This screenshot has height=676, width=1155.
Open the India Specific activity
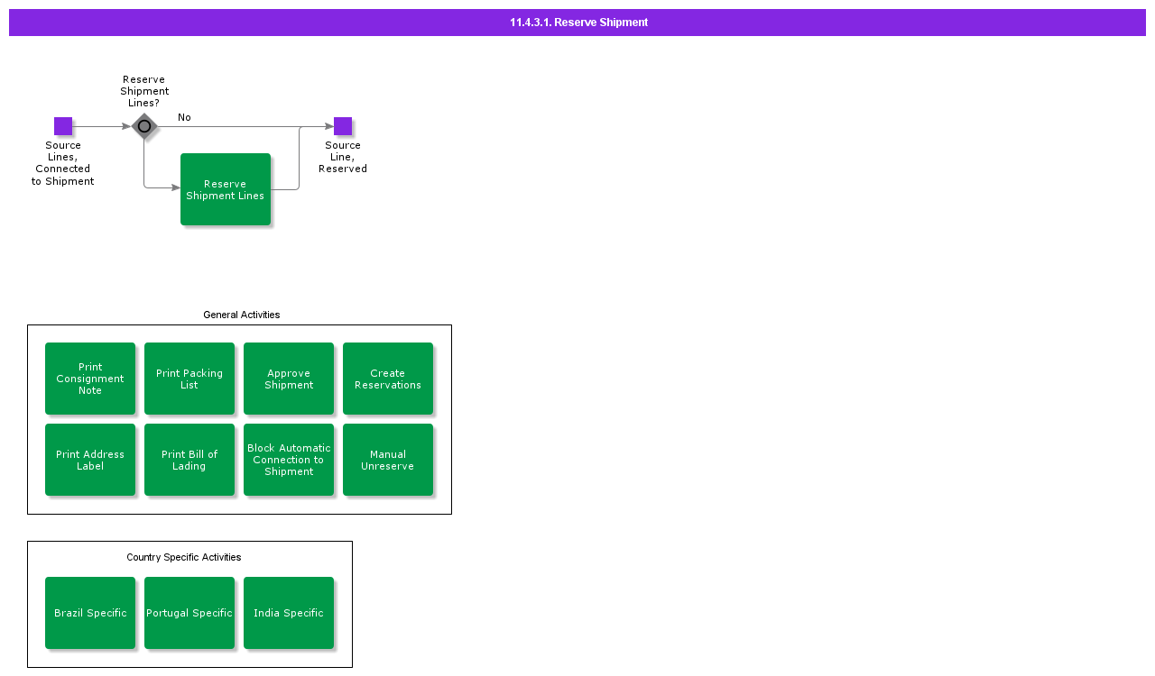tap(289, 613)
